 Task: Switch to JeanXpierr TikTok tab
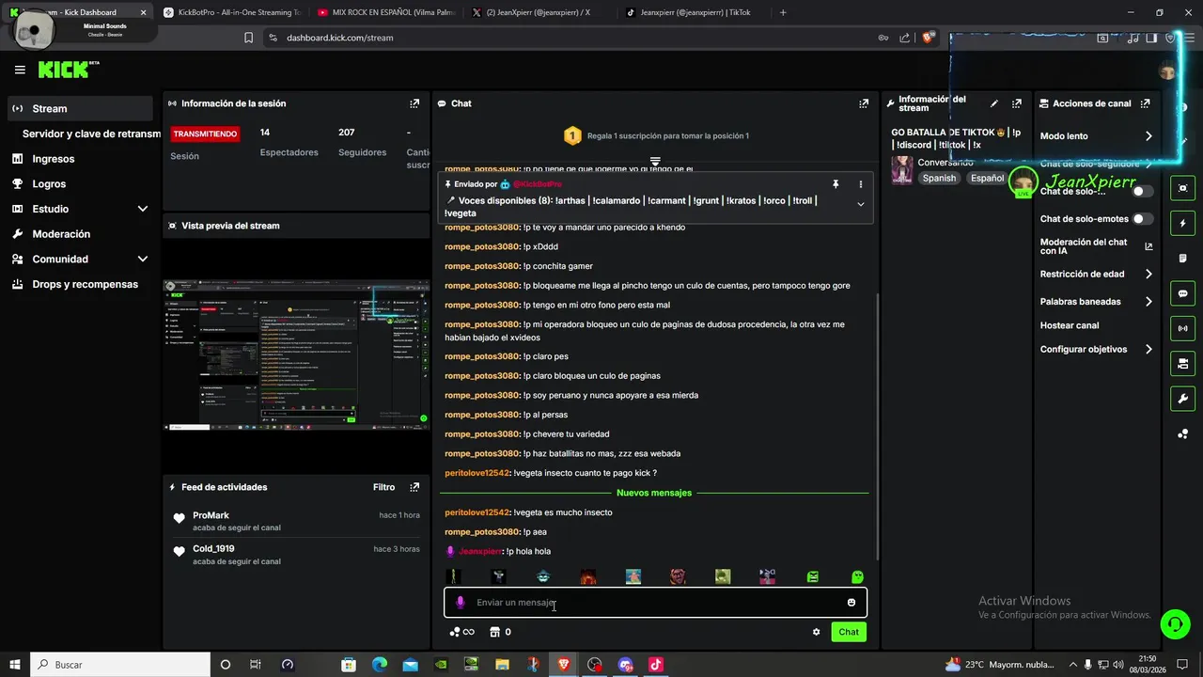coord(695,12)
